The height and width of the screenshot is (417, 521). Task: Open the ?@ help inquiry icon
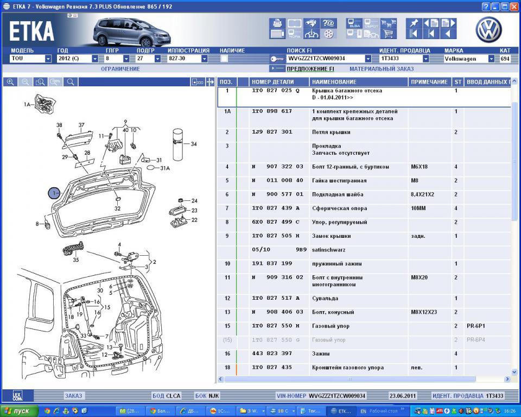[x=328, y=23]
